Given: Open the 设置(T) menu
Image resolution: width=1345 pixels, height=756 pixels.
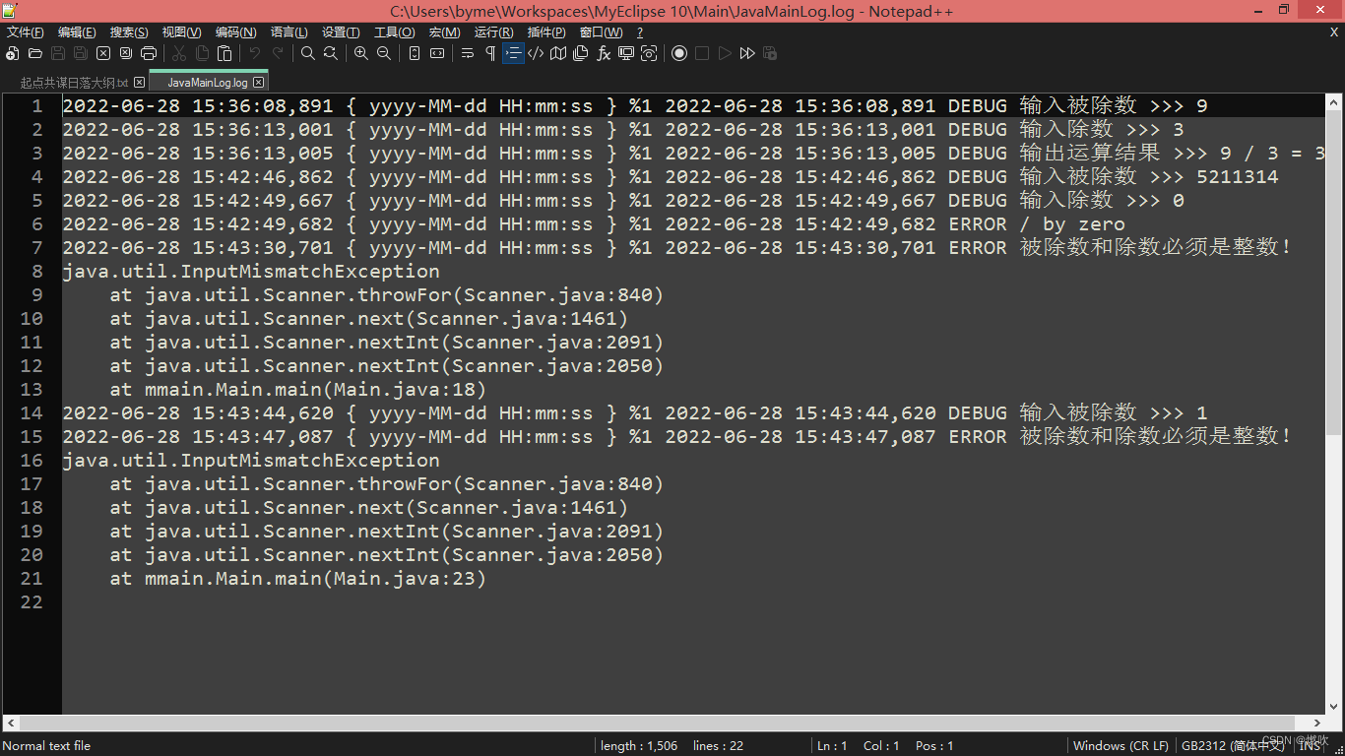Looking at the screenshot, I should (x=341, y=32).
